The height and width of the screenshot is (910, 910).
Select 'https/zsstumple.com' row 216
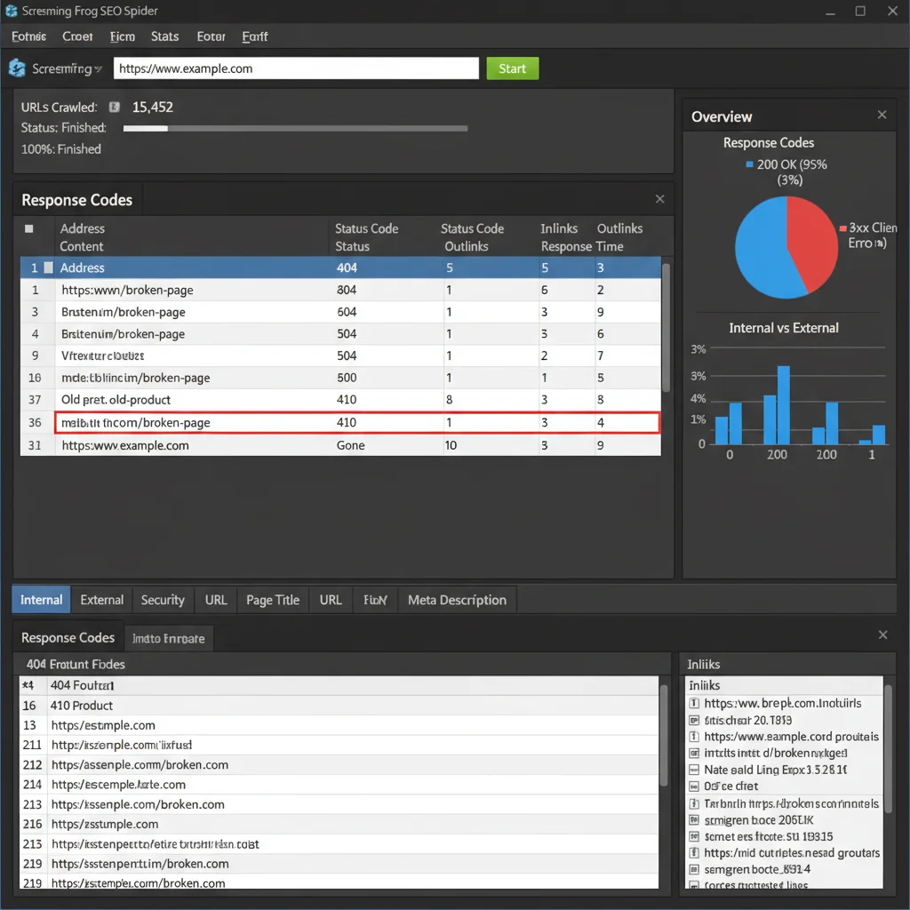pyautogui.click(x=339, y=824)
